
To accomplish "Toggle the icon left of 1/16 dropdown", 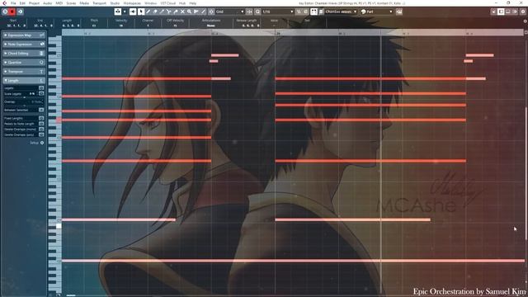I will [x=257, y=12].
